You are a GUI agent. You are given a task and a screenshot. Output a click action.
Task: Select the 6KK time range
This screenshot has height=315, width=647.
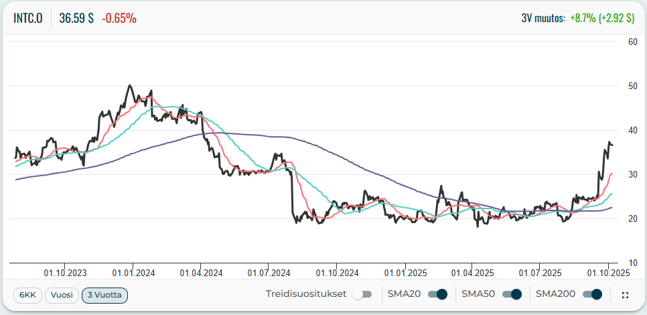point(27,294)
